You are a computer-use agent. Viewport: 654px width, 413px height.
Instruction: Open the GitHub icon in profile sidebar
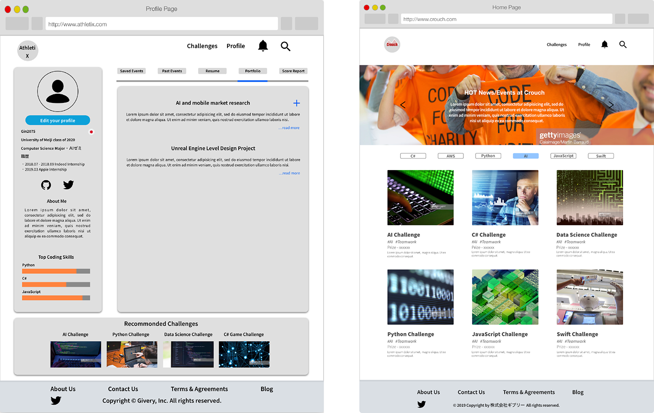46,185
